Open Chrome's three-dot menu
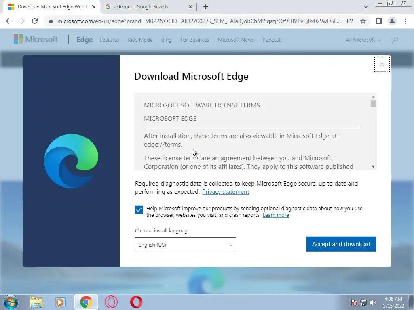 (405, 21)
